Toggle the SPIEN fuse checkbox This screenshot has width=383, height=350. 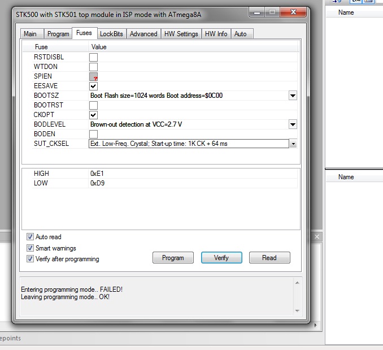(x=93, y=76)
